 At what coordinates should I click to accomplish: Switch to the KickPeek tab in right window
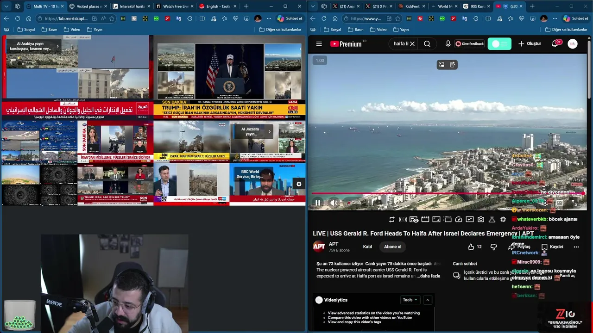[412, 6]
